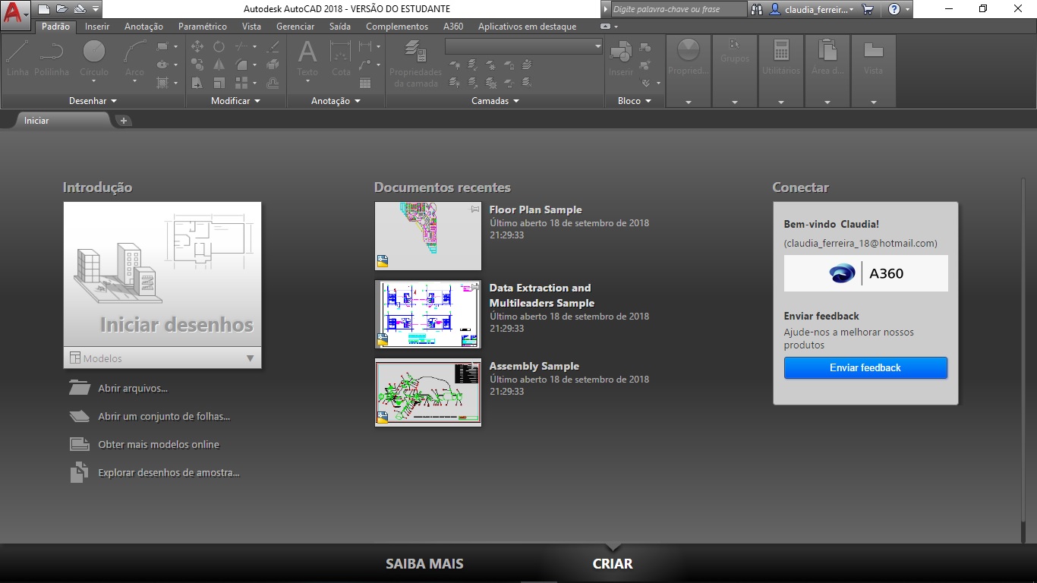Click the Mirror tool in Modificar
This screenshot has height=583, width=1037.
pyautogui.click(x=219, y=65)
